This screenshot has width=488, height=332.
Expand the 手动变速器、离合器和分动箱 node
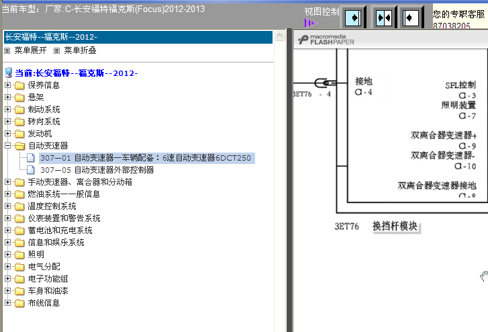point(8,181)
